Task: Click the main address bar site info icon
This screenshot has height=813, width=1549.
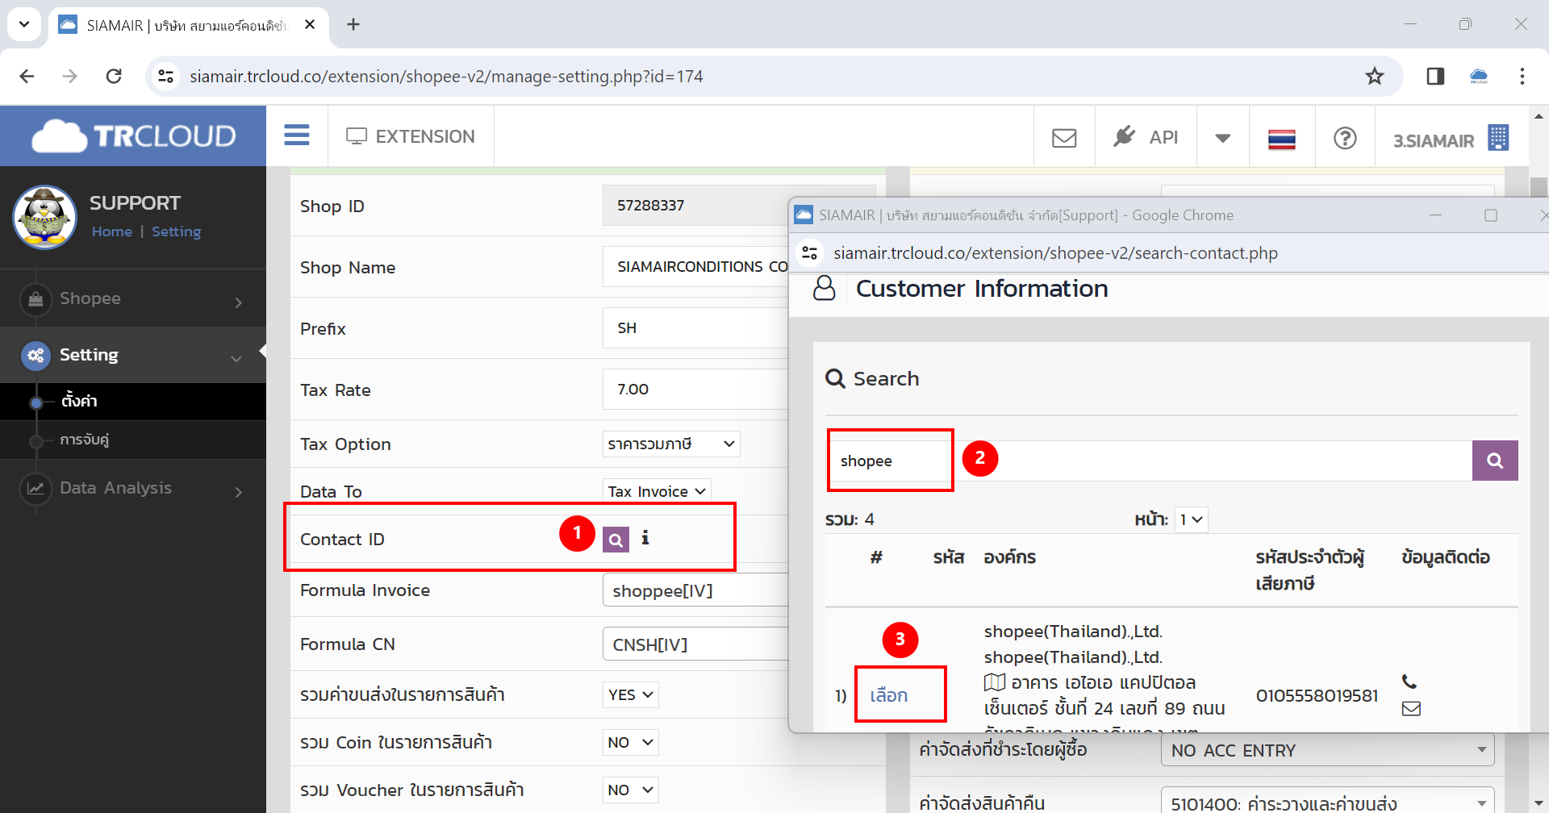Action: 165,76
